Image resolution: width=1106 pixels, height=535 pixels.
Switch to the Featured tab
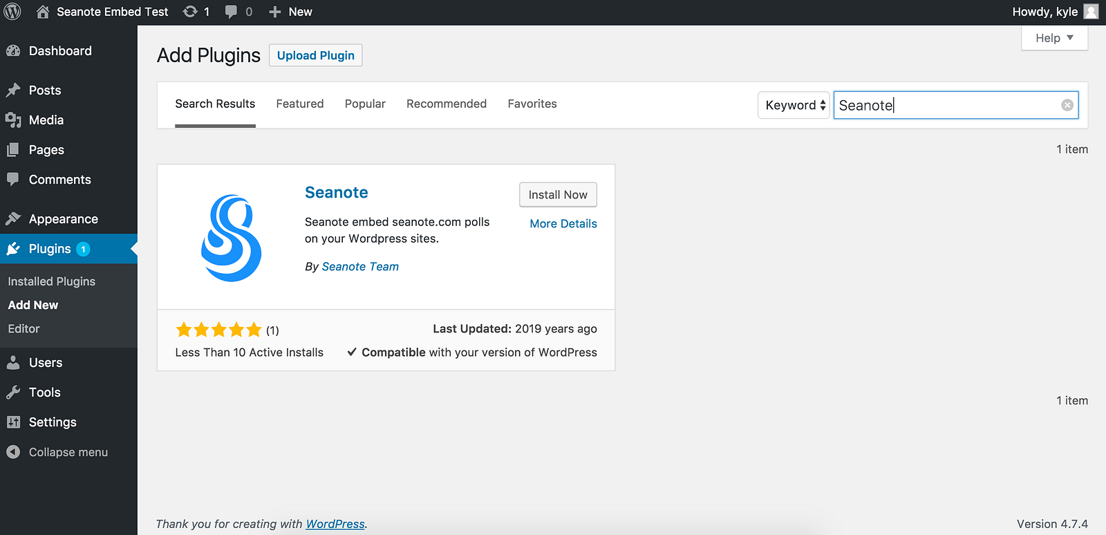pyautogui.click(x=300, y=104)
